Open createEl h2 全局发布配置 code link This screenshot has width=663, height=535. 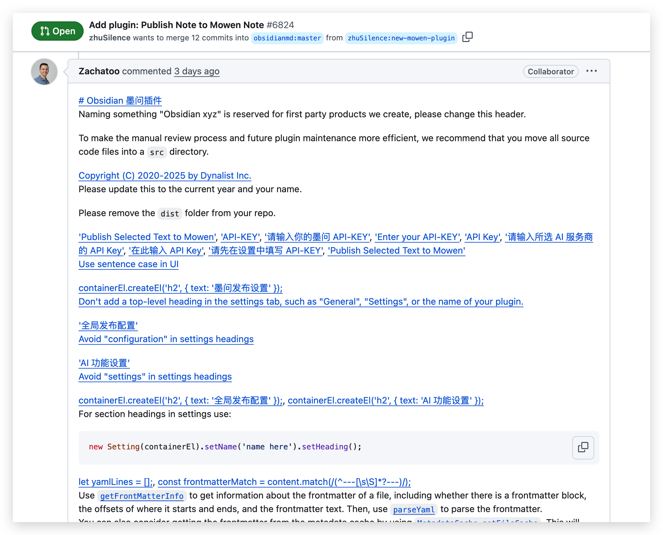(181, 401)
